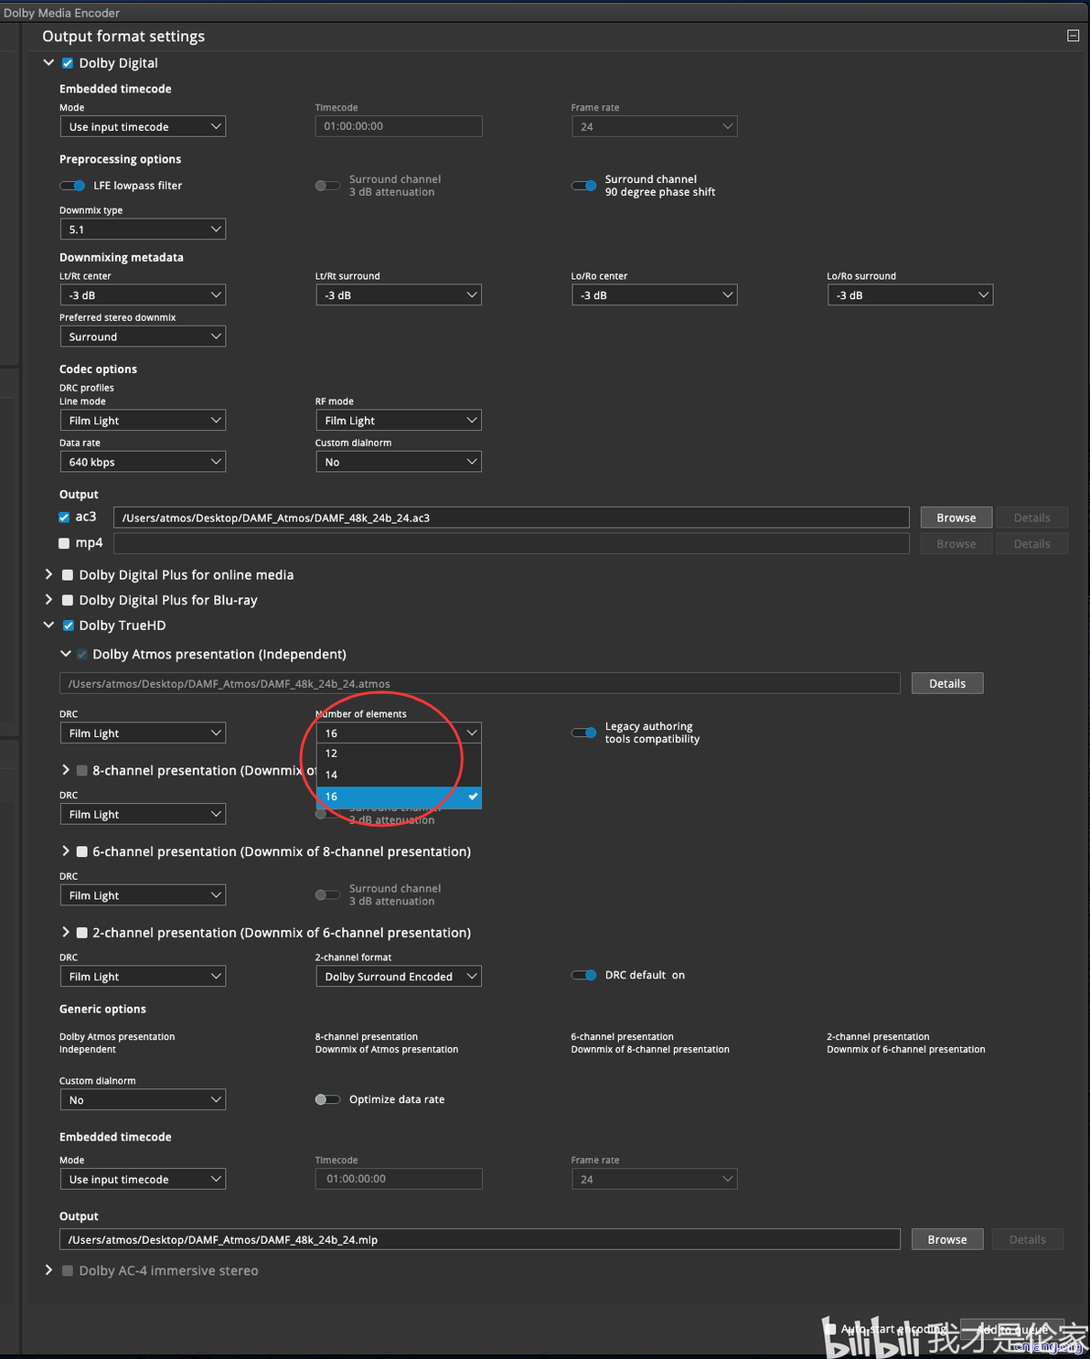Toggle the LFE lowpass filter switch
Screen dimensions: 1090x1359
(x=72, y=186)
